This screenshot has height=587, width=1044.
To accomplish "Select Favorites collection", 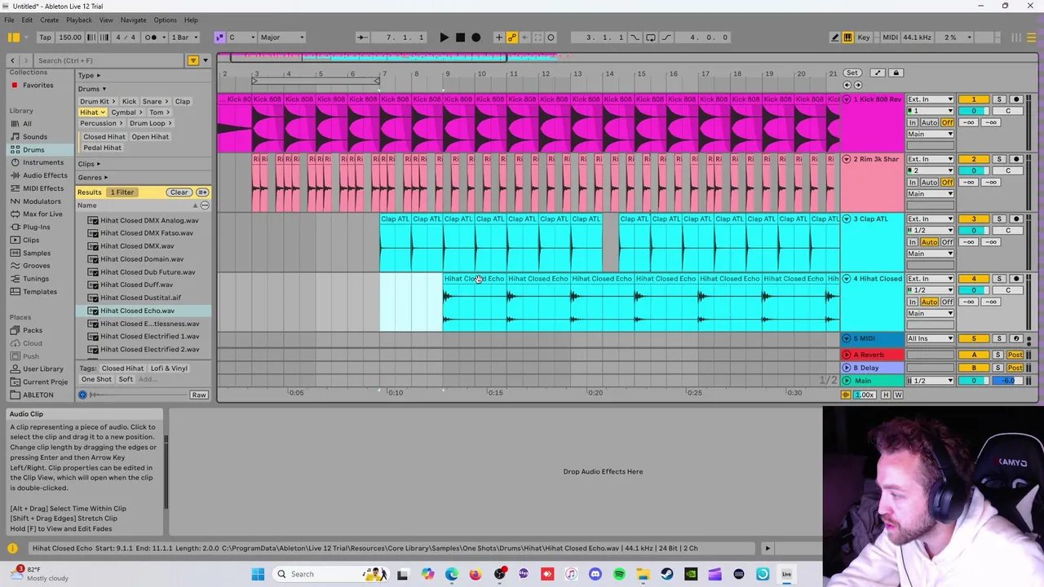I will 38,85.
